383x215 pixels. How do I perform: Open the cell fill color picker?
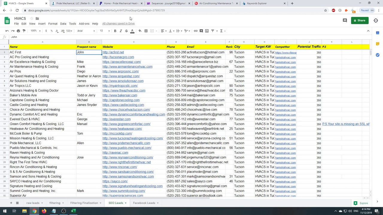tap(140, 31)
